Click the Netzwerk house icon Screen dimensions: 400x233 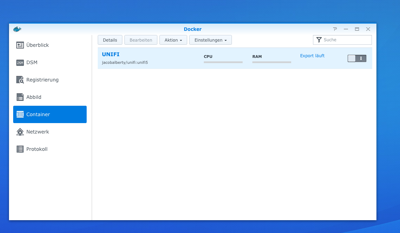click(x=20, y=132)
